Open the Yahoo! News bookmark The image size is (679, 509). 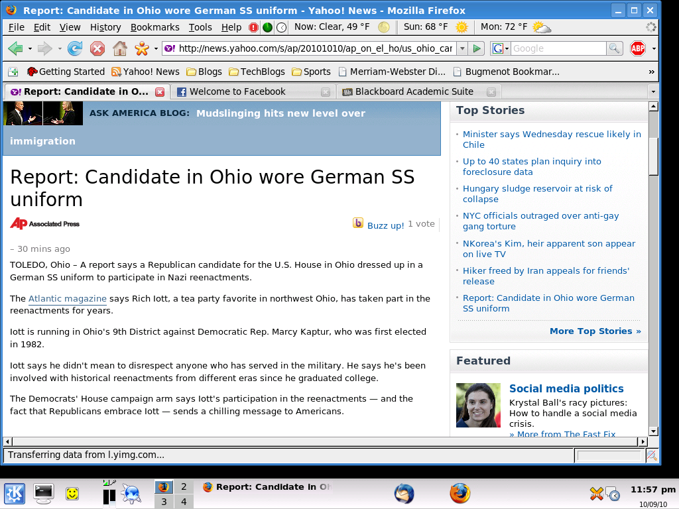click(x=145, y=72)
